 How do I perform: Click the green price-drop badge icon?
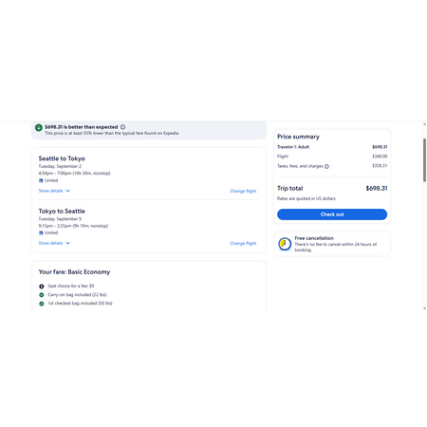(x=39, y=127)
